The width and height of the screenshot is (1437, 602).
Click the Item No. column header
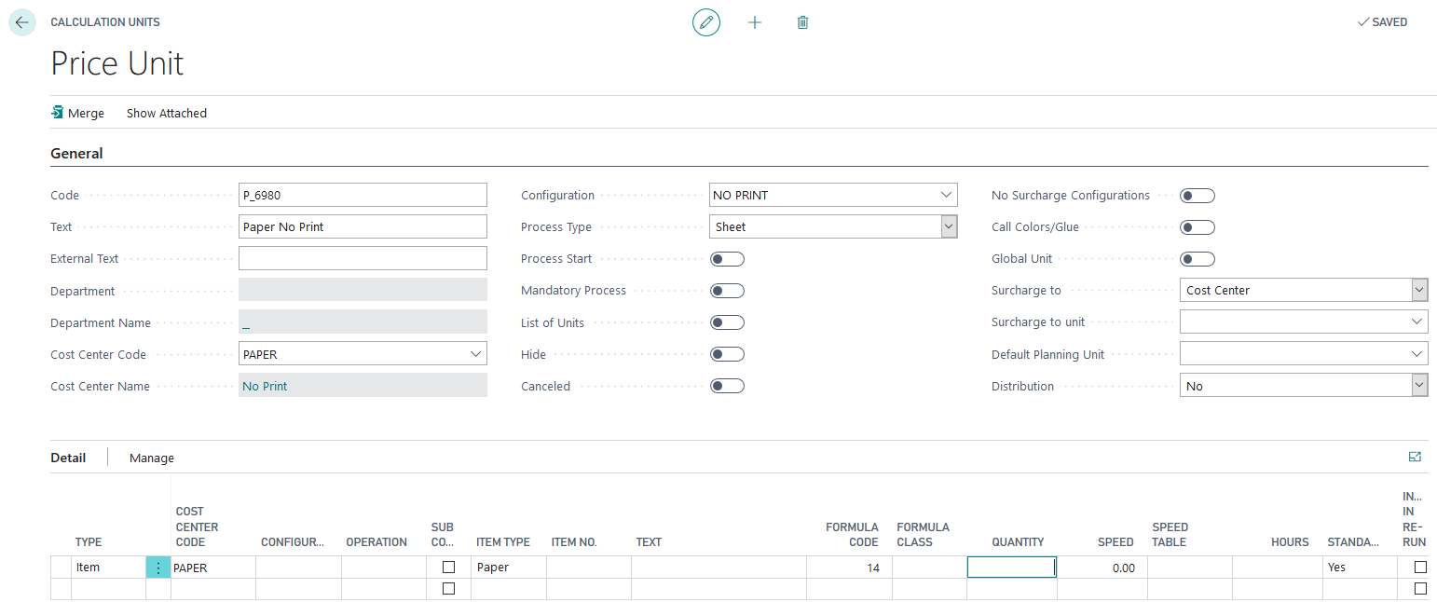pos(573,541)
